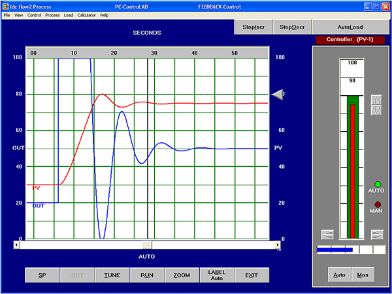Image resolution: width=392 pixels, height=294 pixels.
Task: Click the output decrease icon beside the bargraph
Action: pos(327,235)
